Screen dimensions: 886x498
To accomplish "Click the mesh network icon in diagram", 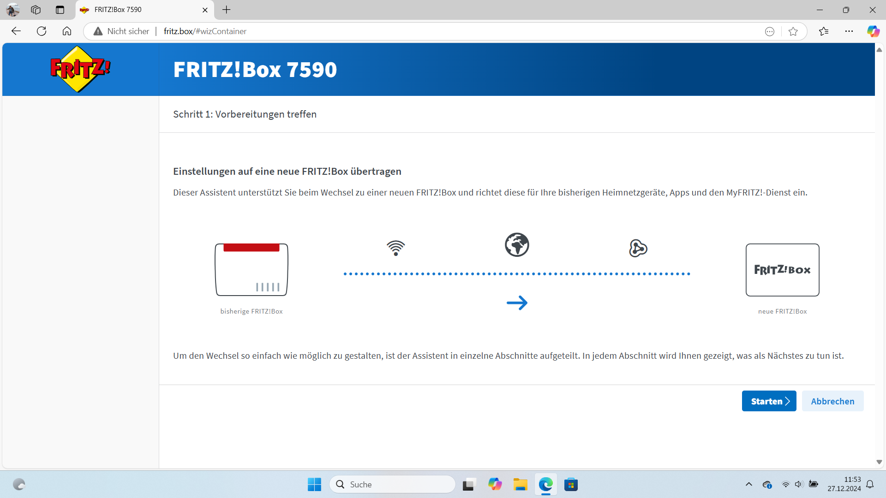I will (638, 248).
